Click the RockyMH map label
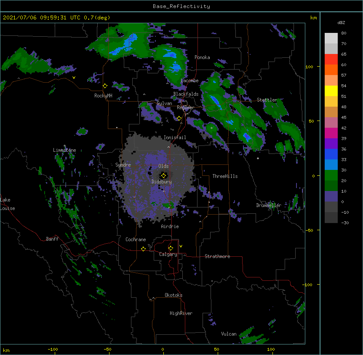Image resolution: width=363 pixels, height=355 pixels. tap(103, 96)
